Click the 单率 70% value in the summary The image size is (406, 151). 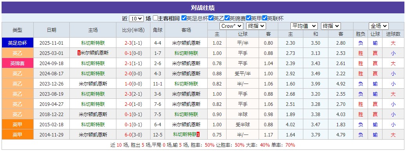click(290, 145)
